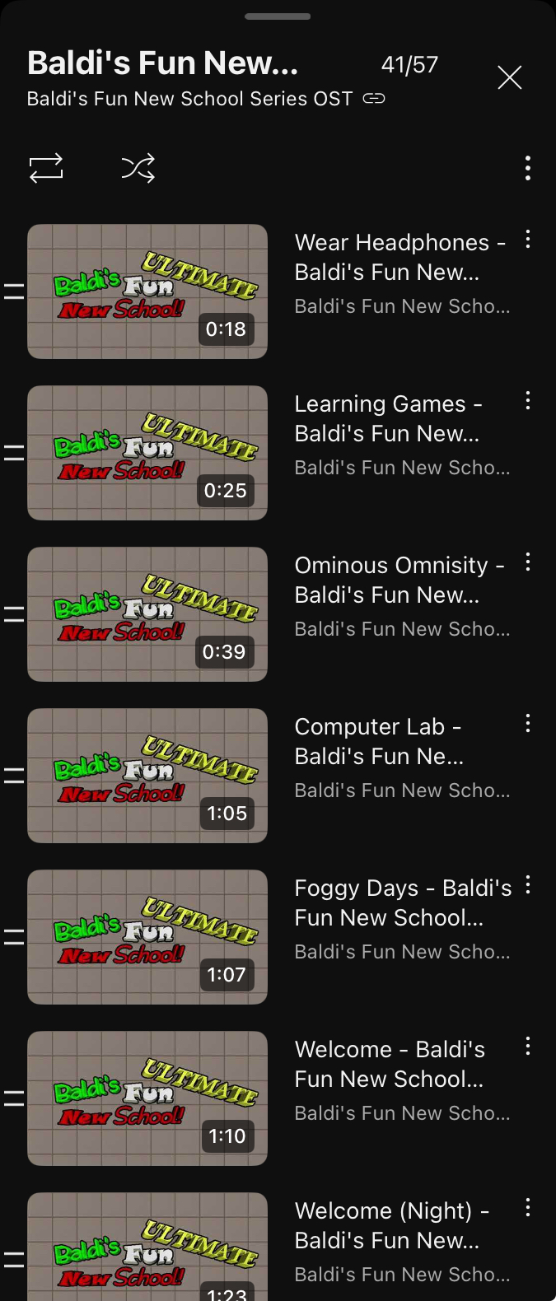Click the reorder handle beside Foggy Days

[x=14, y=937]
